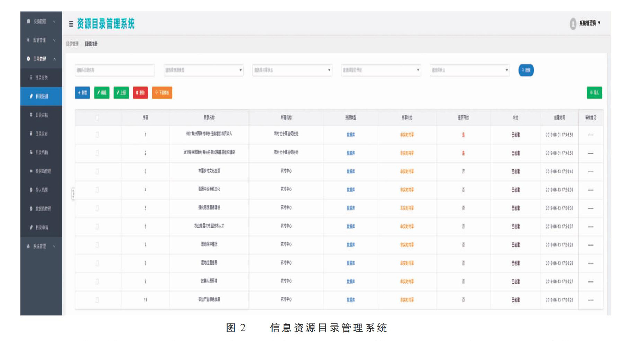Check the checkbox for row 4
The height and width of the screenshot is (341, 631).
coord(97,189)
